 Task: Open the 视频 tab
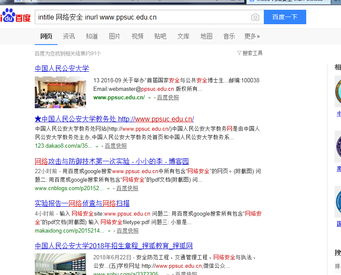coord(137,36)
